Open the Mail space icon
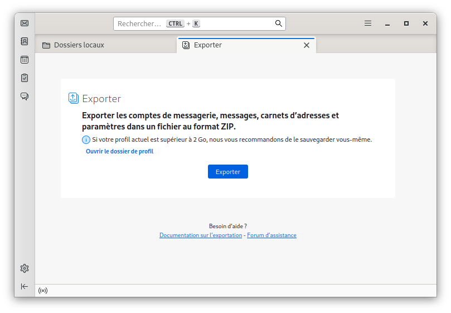451x313 pixels. point(25,23)
